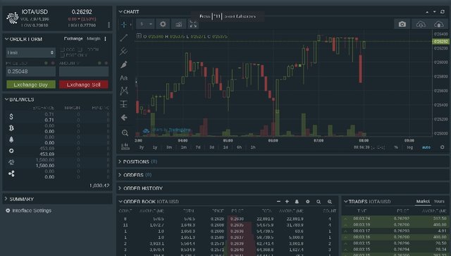Click the empty Amount input field
The image size is (451, 256).
click(x=84, y=71)
